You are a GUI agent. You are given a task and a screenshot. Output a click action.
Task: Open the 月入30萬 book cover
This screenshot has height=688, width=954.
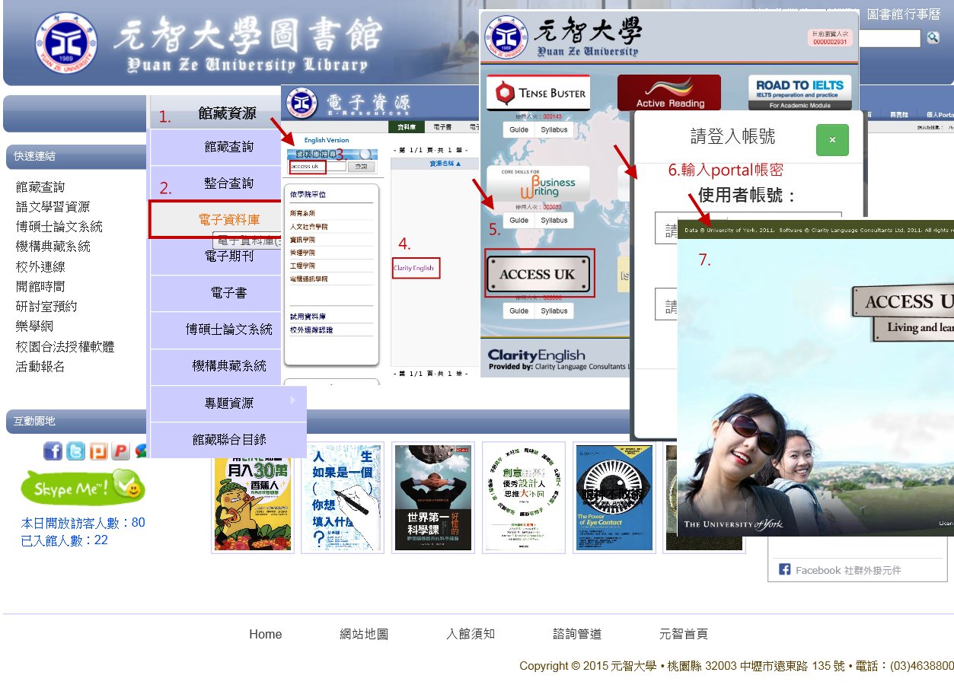[253, 498]
